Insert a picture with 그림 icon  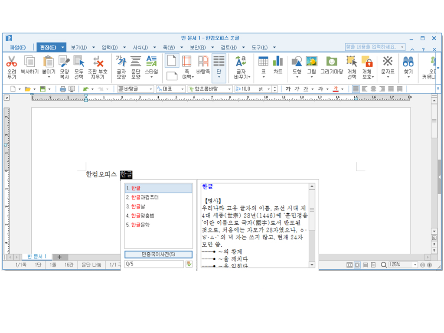coord(311,61)
